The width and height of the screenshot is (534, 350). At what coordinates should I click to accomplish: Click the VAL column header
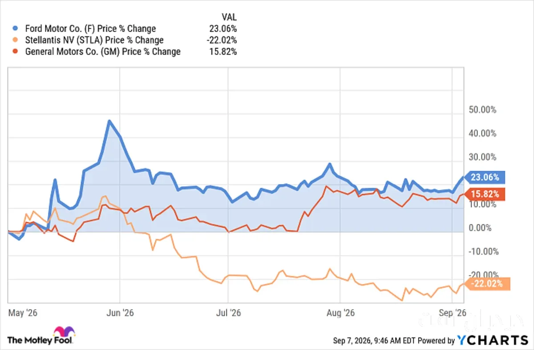coord(229,17)
